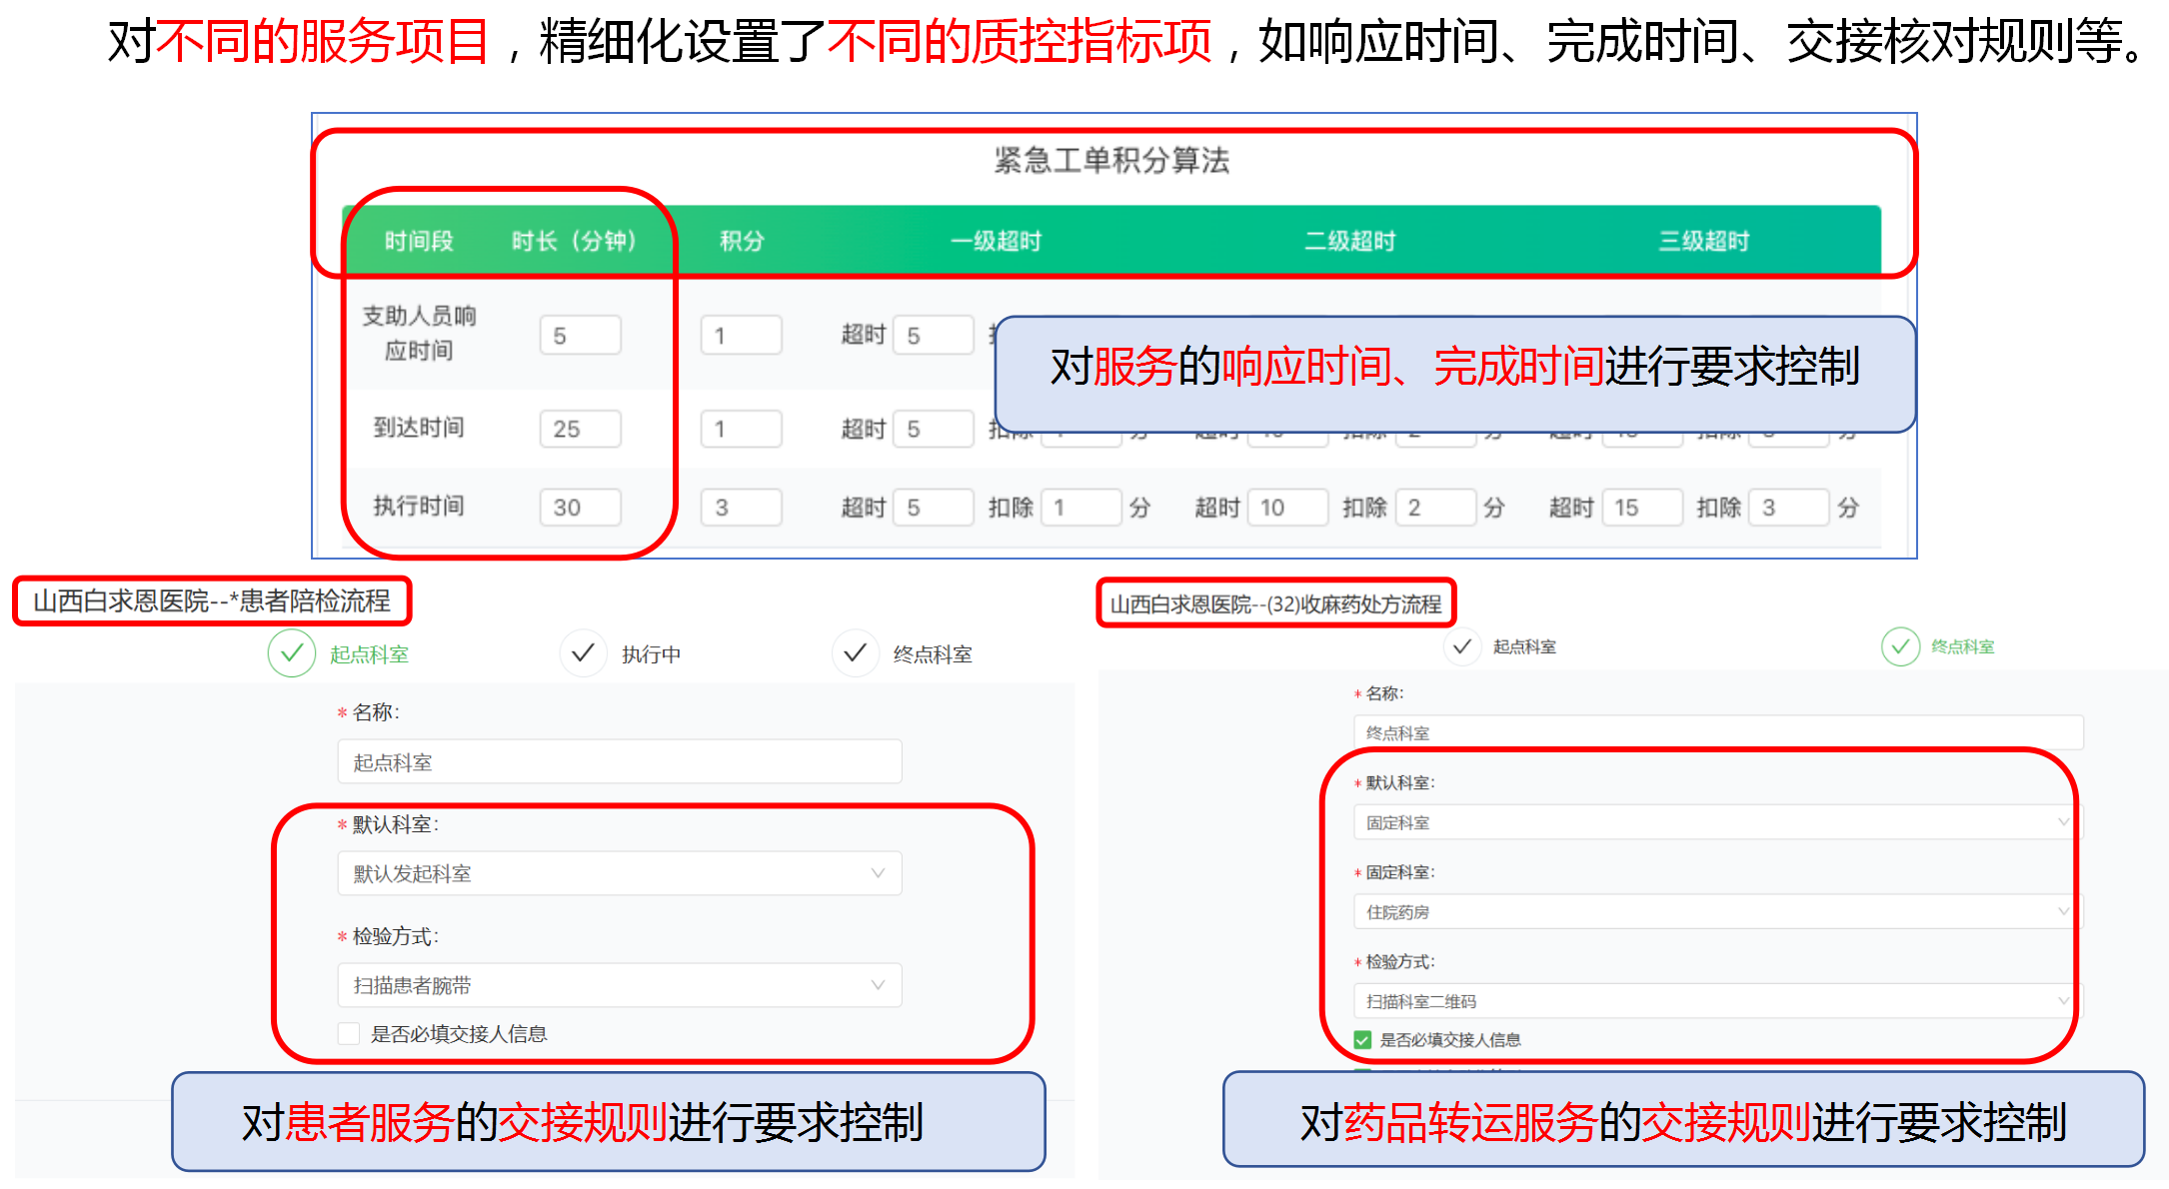Select the 起点科室 step circle in 患者陪检流程
Image resolution: width=2169 pixels, height=1189 pixels.
tap(291, 653)
